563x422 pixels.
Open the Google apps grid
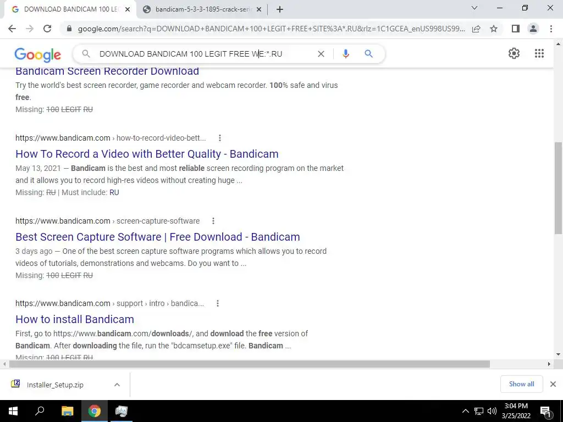point(539,53)
